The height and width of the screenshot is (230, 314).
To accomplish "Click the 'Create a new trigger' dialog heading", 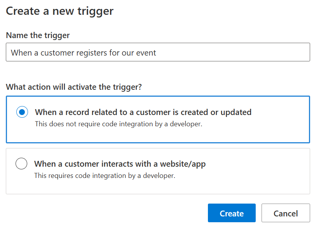I will point(59,11).
